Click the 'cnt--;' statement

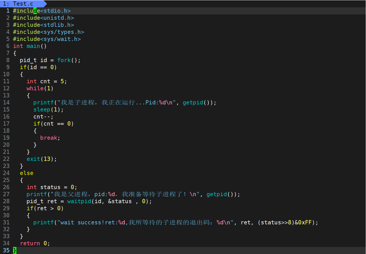(43, 117)
